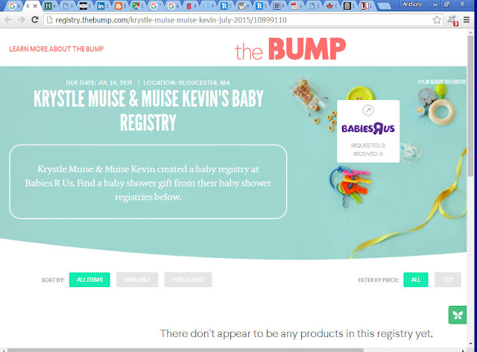Switch to the PDF favicon tab
This screenshot has height=352, width=477.
click(x=297, y=5)
